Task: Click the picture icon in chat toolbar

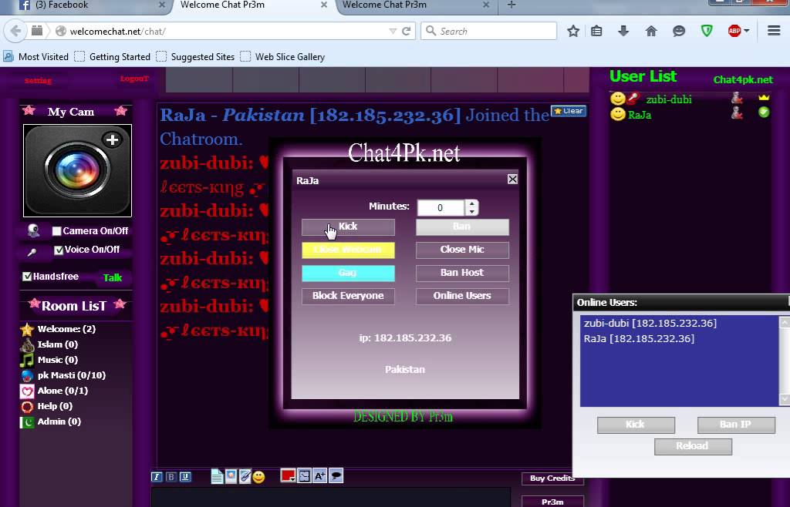Action: click(x=231, y=476)
